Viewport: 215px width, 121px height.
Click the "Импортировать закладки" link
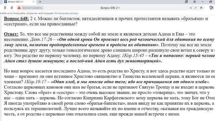(67, 13)
